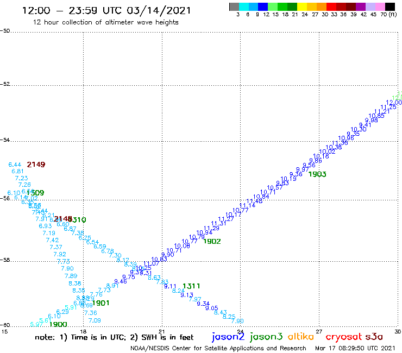Click the green 1903 time stamp
402x353 pixels.
pos(317,174)
